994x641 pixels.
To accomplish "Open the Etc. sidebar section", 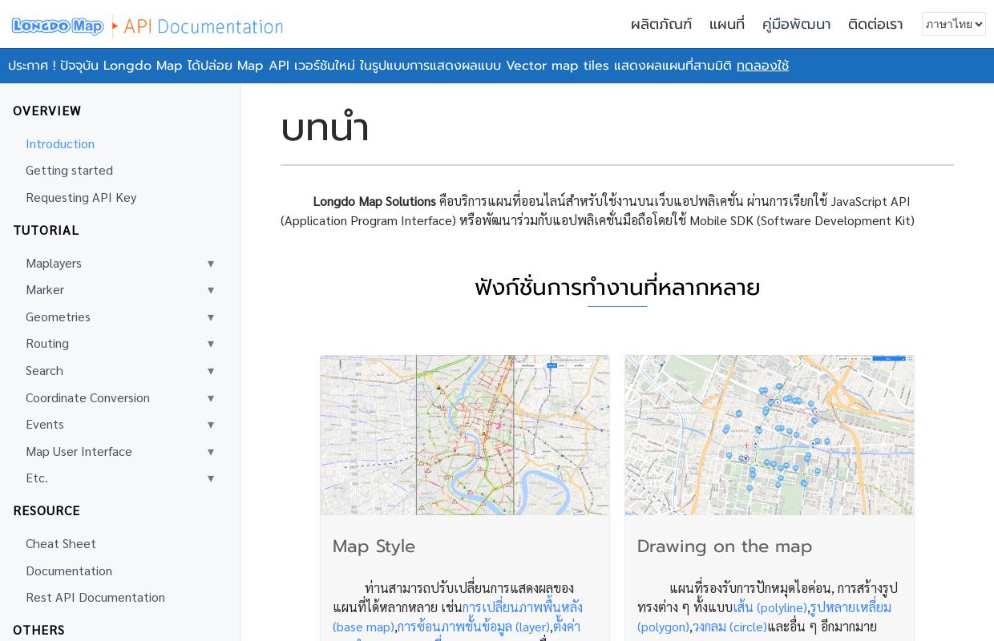I will pyautogui.click(x=37, y=478).
